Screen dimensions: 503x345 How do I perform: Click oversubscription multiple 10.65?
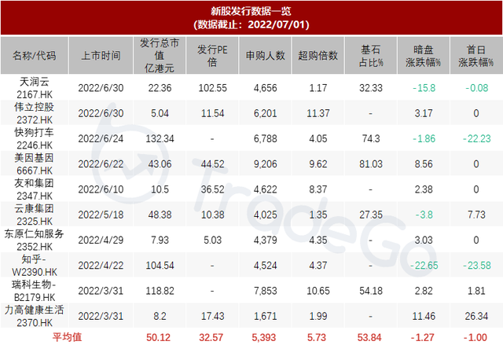pyautogui.click(x=318, y=291)
